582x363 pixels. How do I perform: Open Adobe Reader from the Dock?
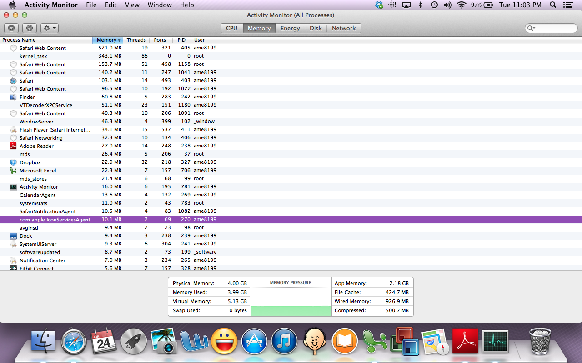pyautogui.click(x=465, y=341)
